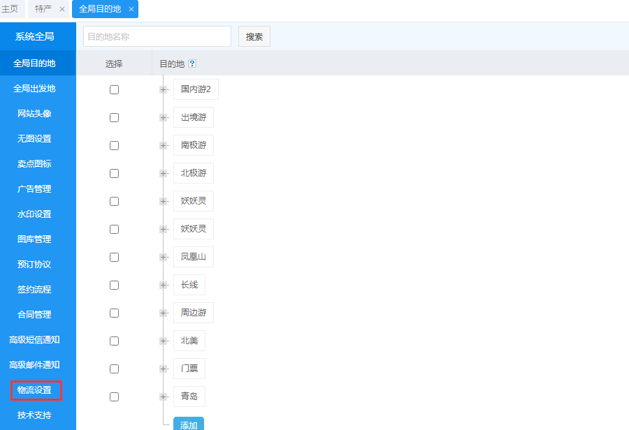Open 物流设置 in the sidebar

click(35, 390)
